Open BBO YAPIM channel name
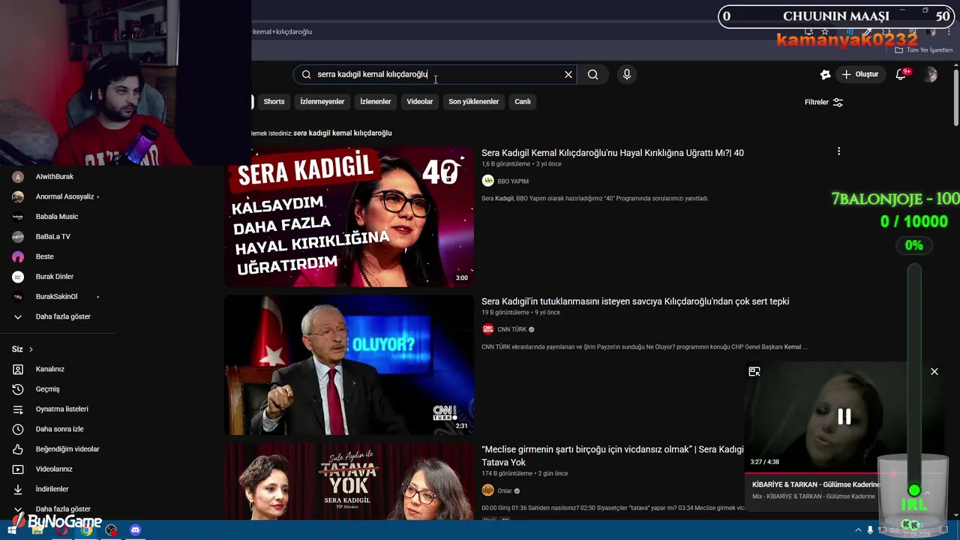This screenshot has height=540, width=960. tap(513, 181)
